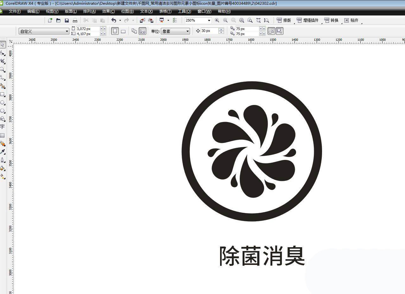Click the 排版 toolbar button
The image size is (405, 294).
tap(284, 20)
